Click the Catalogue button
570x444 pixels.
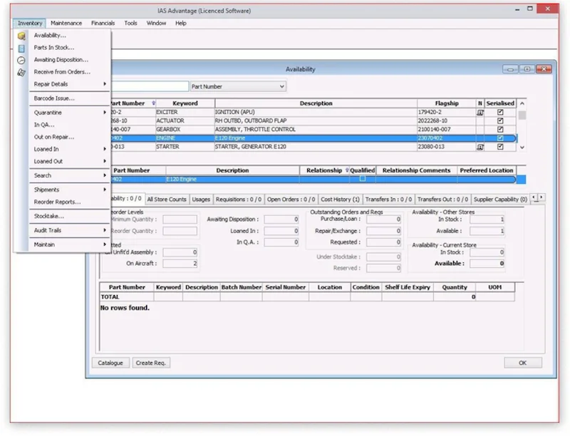tap(110, 363)
